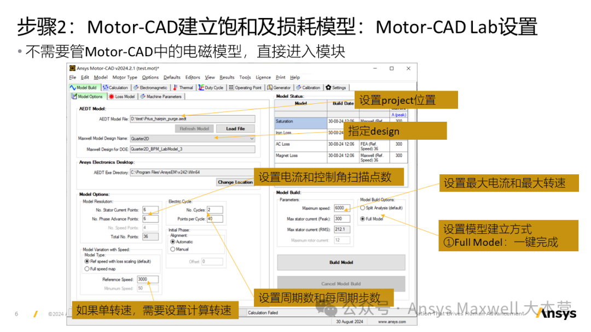Open the Options menu
591x332 pixels.
(150, 78)
